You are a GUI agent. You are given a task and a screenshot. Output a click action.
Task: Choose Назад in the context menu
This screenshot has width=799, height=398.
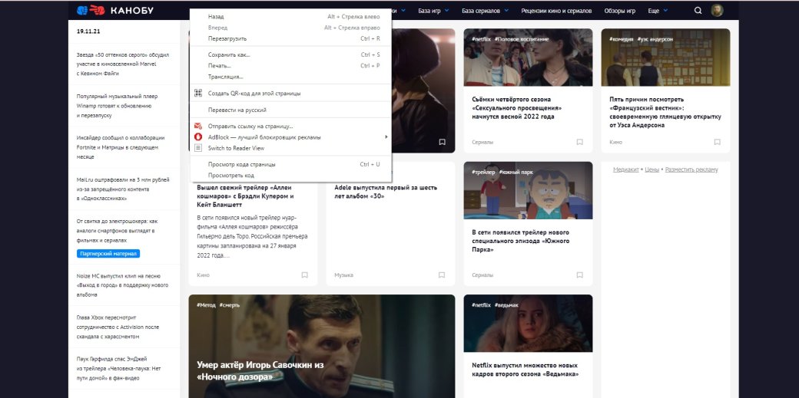pyautogui.click(x=290, y=17)
